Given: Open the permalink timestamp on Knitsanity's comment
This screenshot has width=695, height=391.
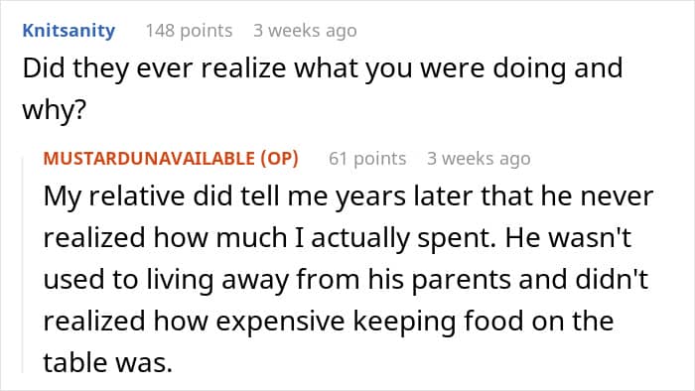Looking at the screenshot, I should tap(305, 31).
